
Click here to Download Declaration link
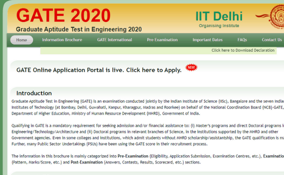[243, 50]
